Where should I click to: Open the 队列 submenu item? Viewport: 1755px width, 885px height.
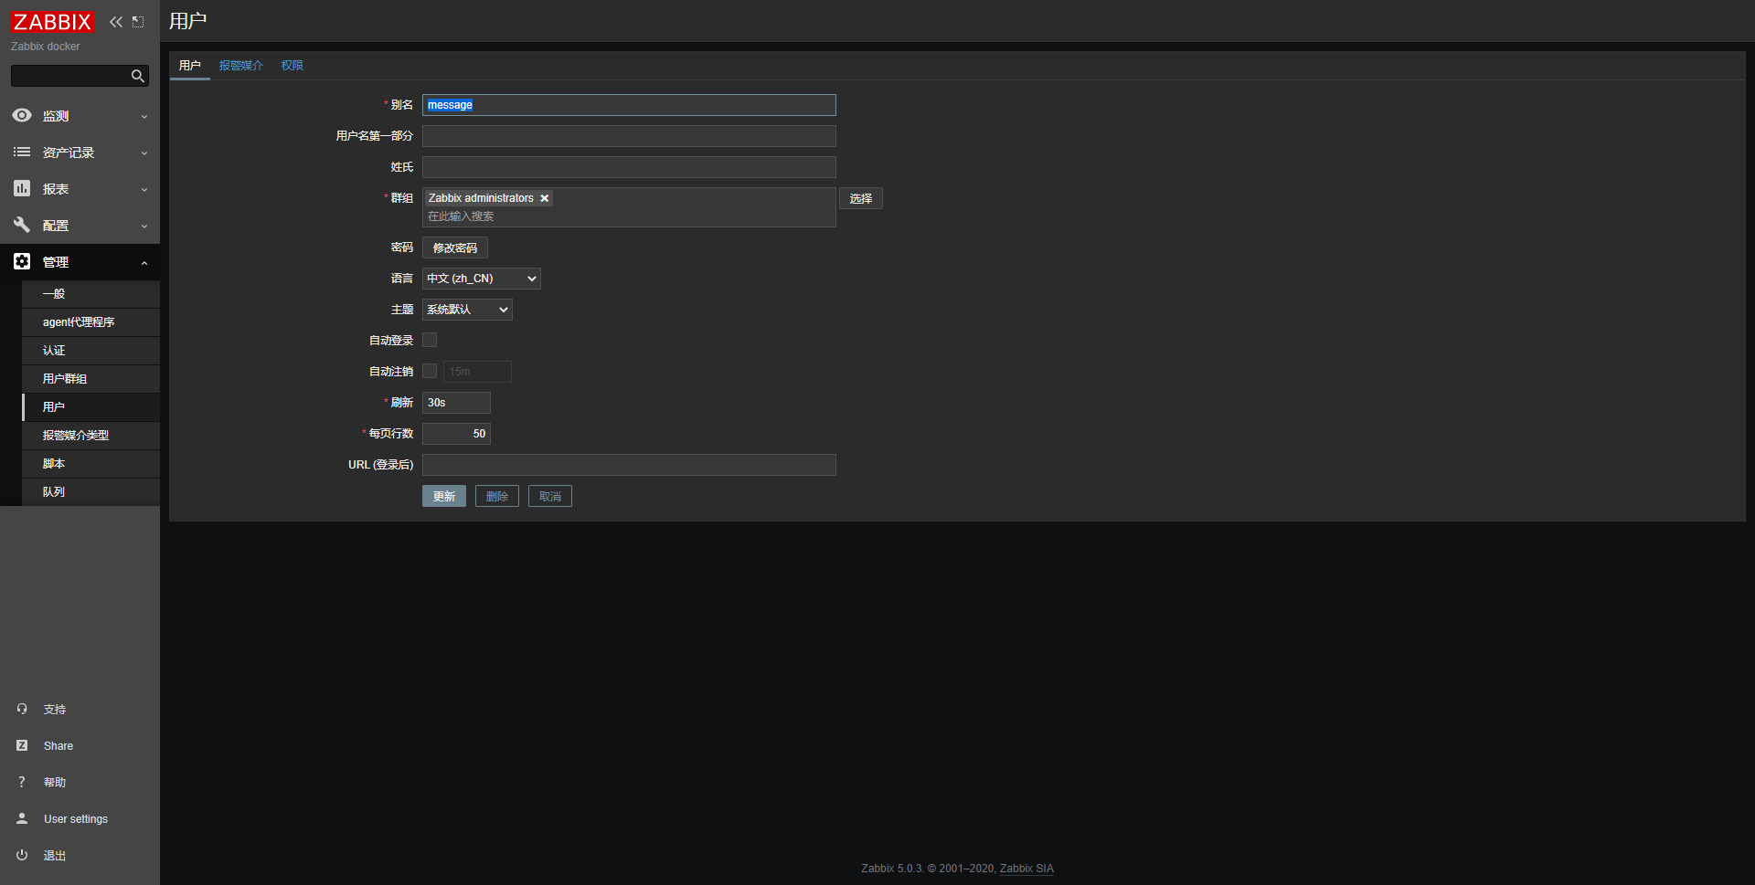coord(90,492)
